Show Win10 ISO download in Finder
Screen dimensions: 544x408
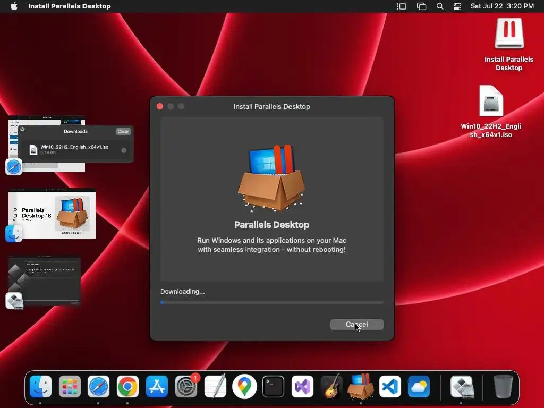(x=124, y=150)
